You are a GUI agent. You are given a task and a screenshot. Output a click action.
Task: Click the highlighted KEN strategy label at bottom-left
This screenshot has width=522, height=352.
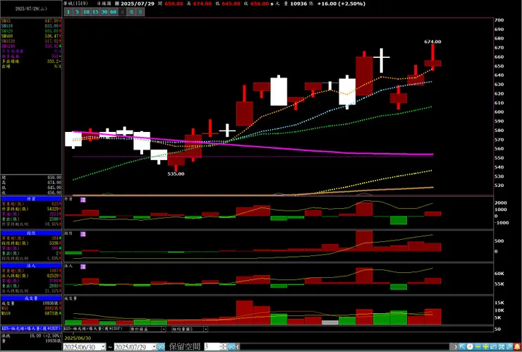[31, 328]
